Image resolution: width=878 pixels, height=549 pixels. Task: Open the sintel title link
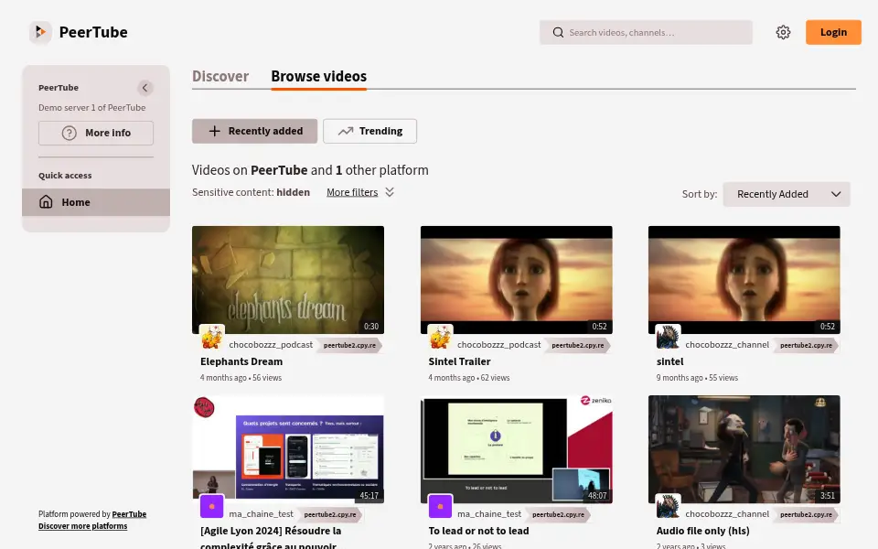pos(669,362)
